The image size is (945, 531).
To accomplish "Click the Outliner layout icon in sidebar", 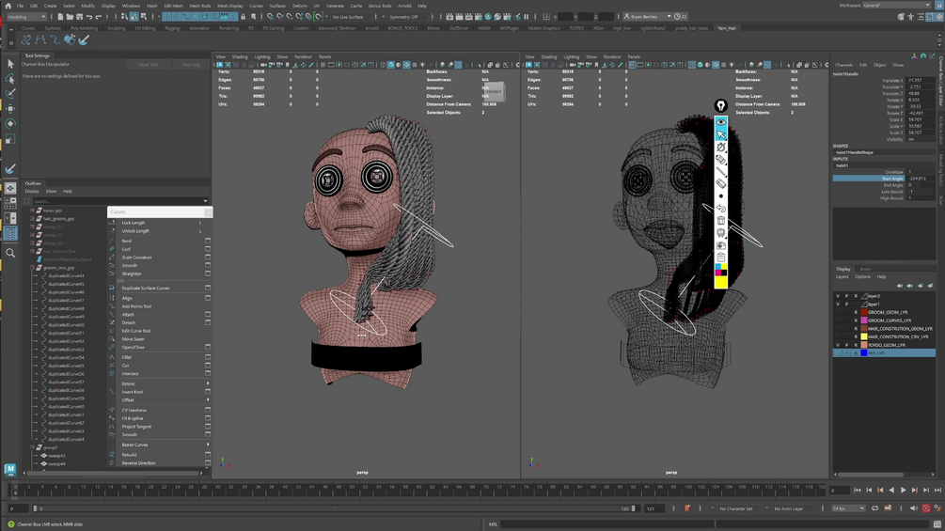I will pos(10,233).
